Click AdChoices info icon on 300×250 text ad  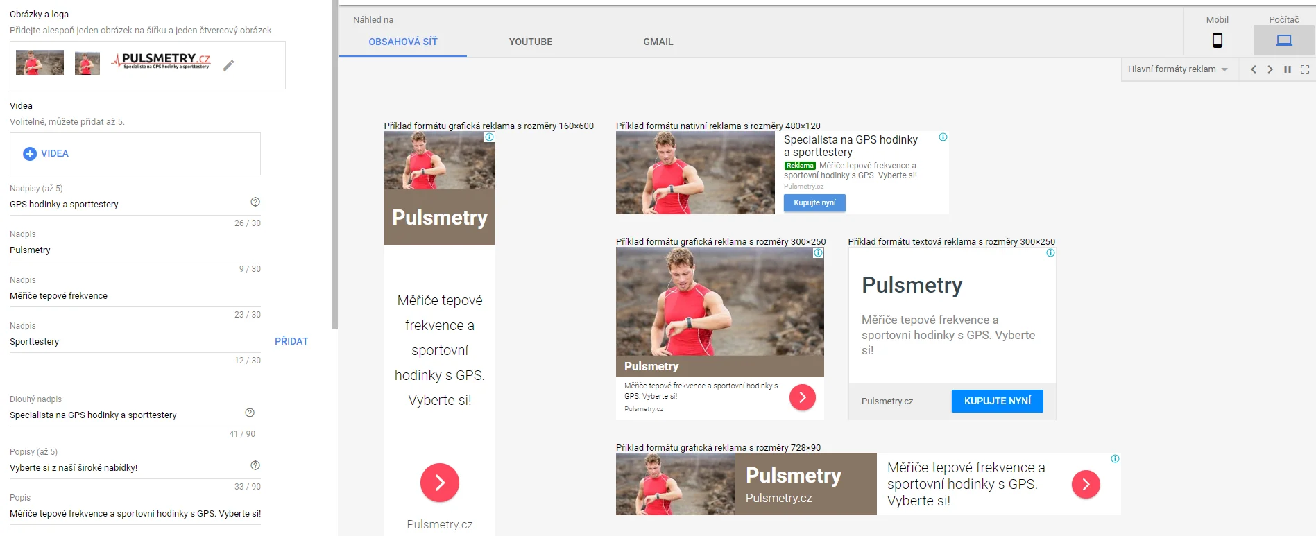coord(1050,253)
